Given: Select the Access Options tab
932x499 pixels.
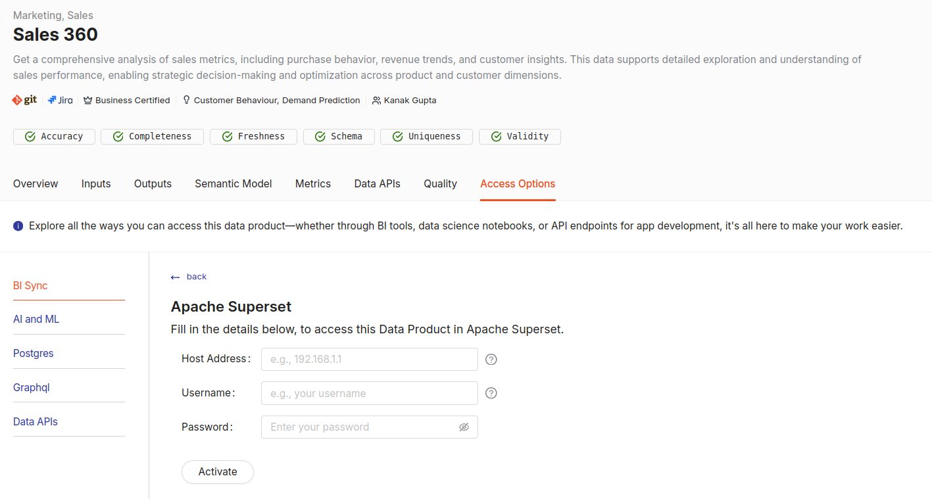Looking at the screenshot, I should [518, 184].
